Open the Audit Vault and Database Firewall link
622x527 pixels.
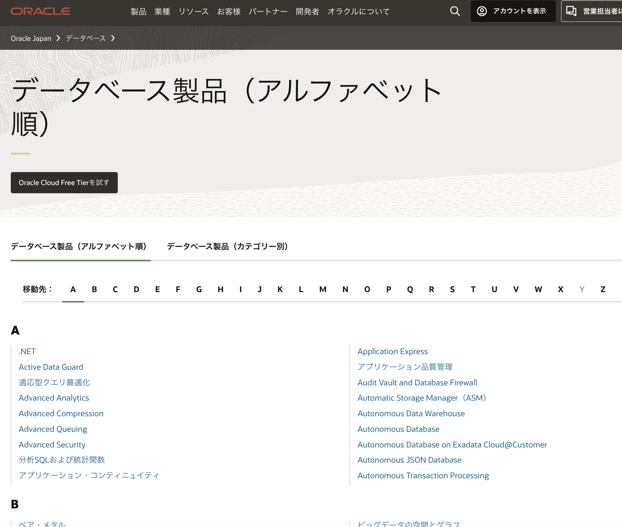[x=417, y=382]
